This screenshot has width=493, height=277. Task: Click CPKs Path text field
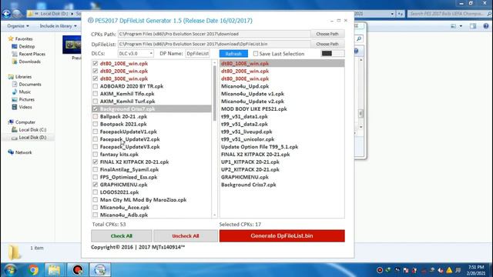pos(214,34)
